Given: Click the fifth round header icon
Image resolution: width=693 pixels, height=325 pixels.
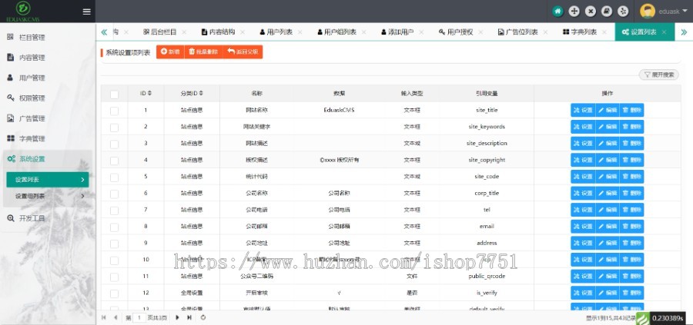Looking at the screenshot, I should coord(623,12).
